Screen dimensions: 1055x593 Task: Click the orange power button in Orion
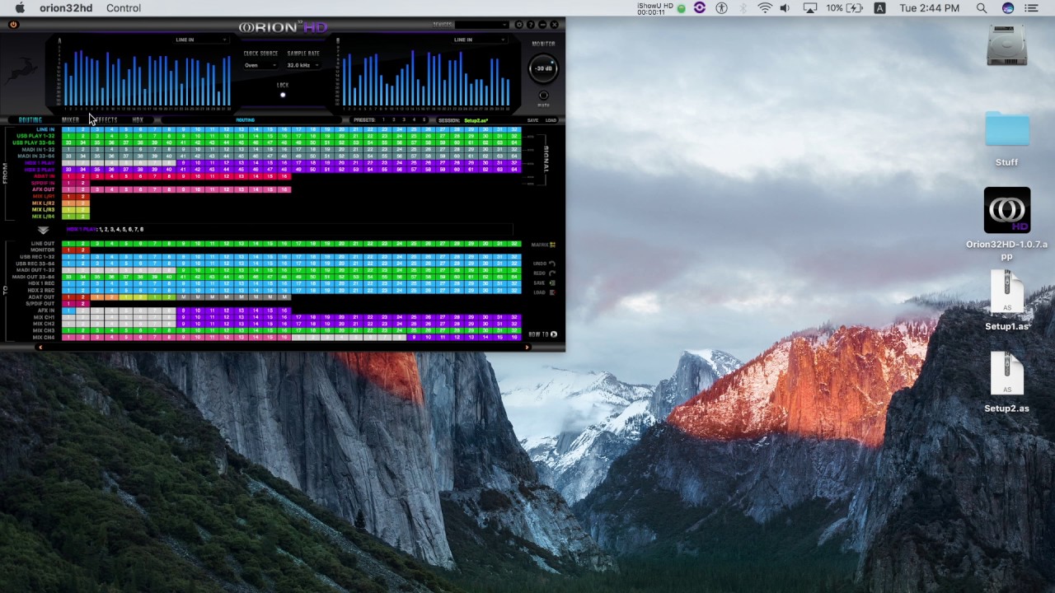click(x=12, y=25)
